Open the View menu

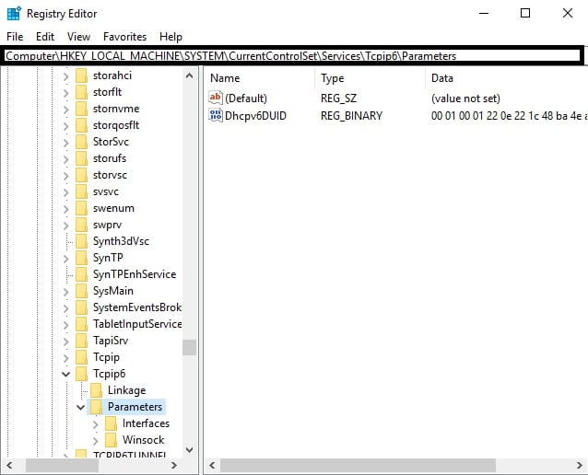pos(78,37)
